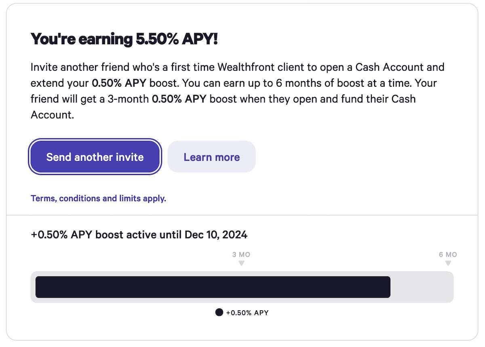Click the Dec 10, 2024 expiry date
This screenshot has height=347, width=485.
(x=216, y=234)
